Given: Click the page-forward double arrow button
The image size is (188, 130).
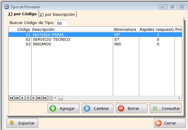Looking at the screenshot, I should click(39, 98).
